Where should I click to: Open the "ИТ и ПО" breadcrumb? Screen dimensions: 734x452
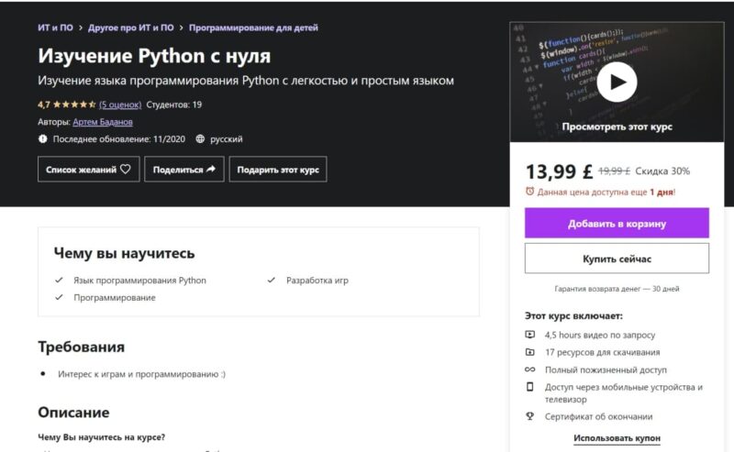55,28
